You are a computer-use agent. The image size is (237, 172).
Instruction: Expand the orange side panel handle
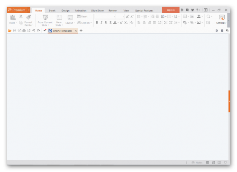click(x=229, y=101)
